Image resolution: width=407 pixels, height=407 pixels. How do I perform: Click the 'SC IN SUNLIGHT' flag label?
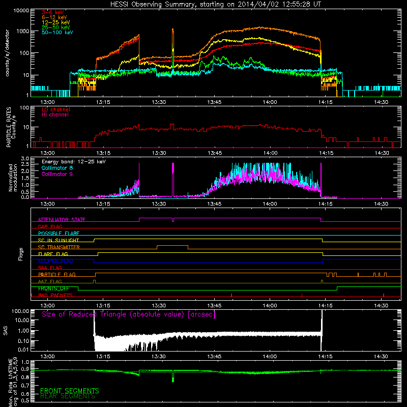[x=59, y=240]
